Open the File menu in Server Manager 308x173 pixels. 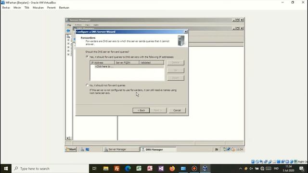pos(69,25)
